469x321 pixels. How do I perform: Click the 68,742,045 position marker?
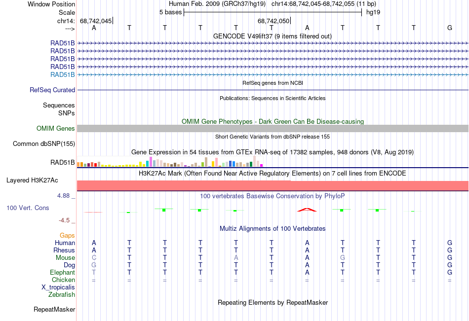click(x=96, y=21)
